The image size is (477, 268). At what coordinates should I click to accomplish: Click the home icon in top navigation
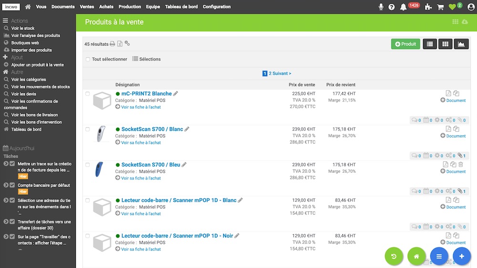click(28, 7)
